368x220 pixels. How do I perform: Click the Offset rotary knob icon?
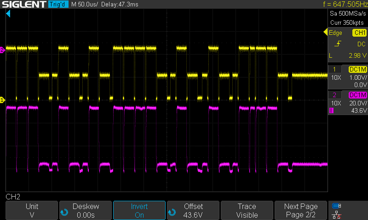pos(172,212)
